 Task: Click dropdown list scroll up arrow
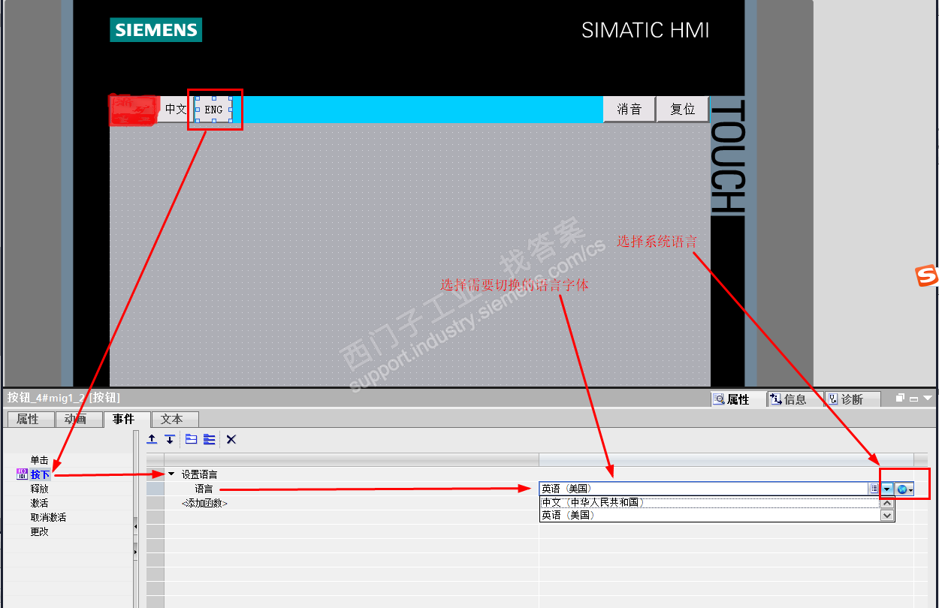tap(887, 502)
